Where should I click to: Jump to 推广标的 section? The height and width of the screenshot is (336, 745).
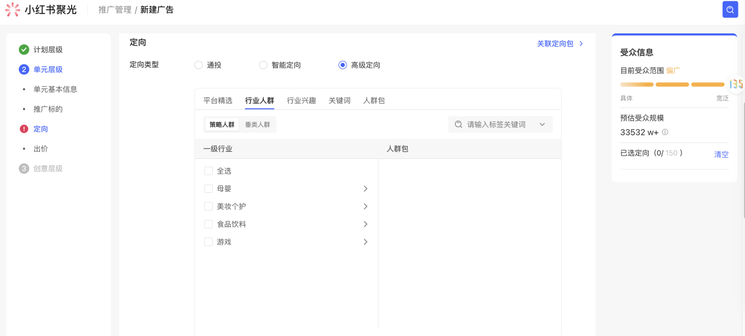[48, 109]
